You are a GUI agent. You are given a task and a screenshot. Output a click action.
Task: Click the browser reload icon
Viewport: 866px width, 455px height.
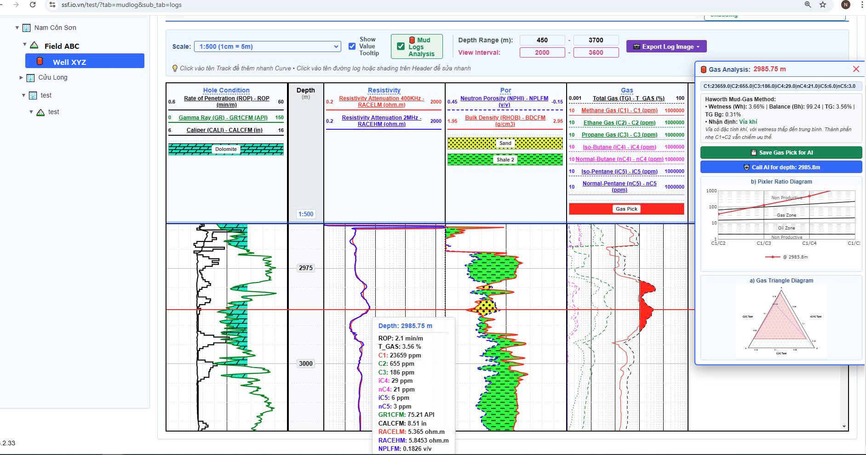(x=32, y=5)
